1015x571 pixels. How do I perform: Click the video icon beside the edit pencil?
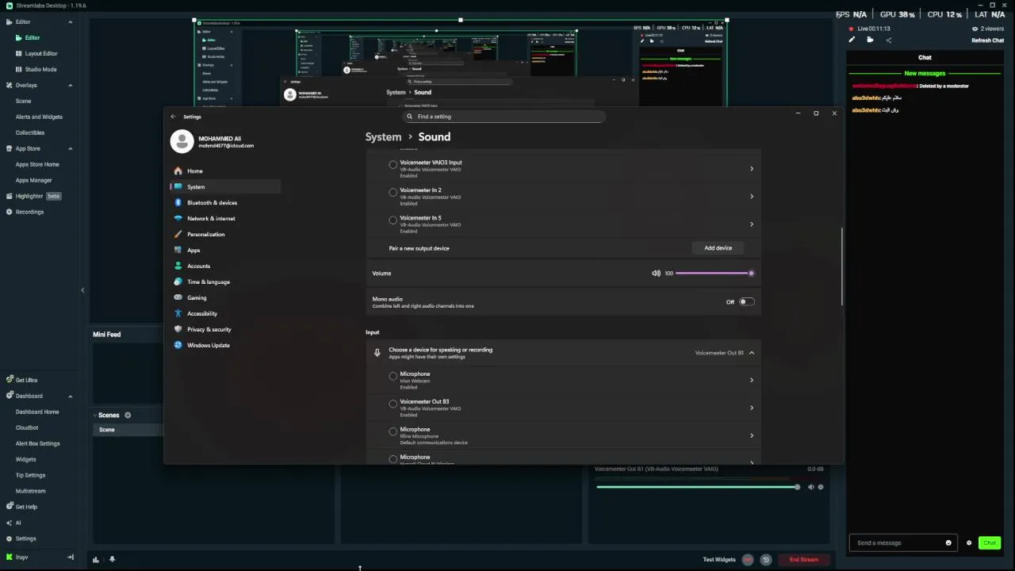[x=870, y=40]
